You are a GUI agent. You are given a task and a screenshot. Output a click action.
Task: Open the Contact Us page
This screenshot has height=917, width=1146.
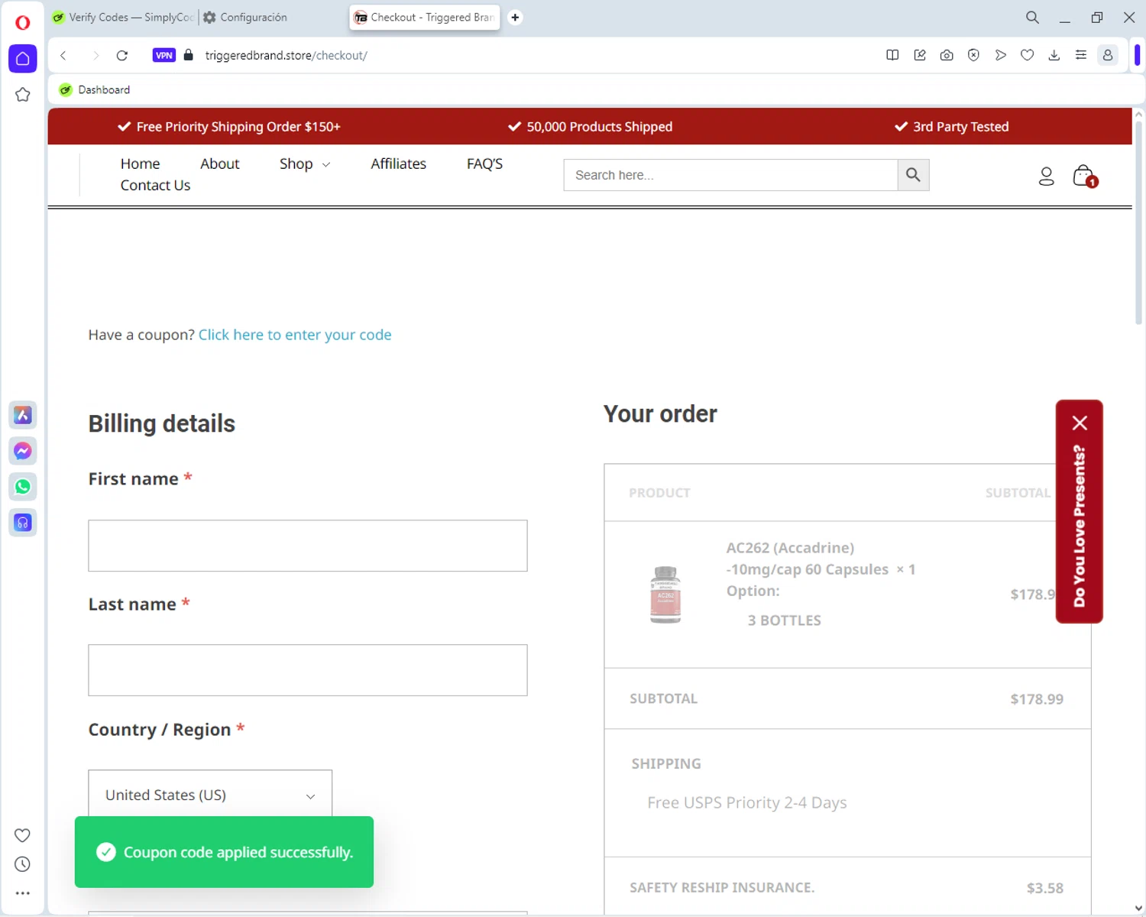tap(155, 185)
